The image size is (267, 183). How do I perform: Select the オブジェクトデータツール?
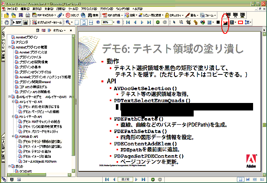coord(47,22)
